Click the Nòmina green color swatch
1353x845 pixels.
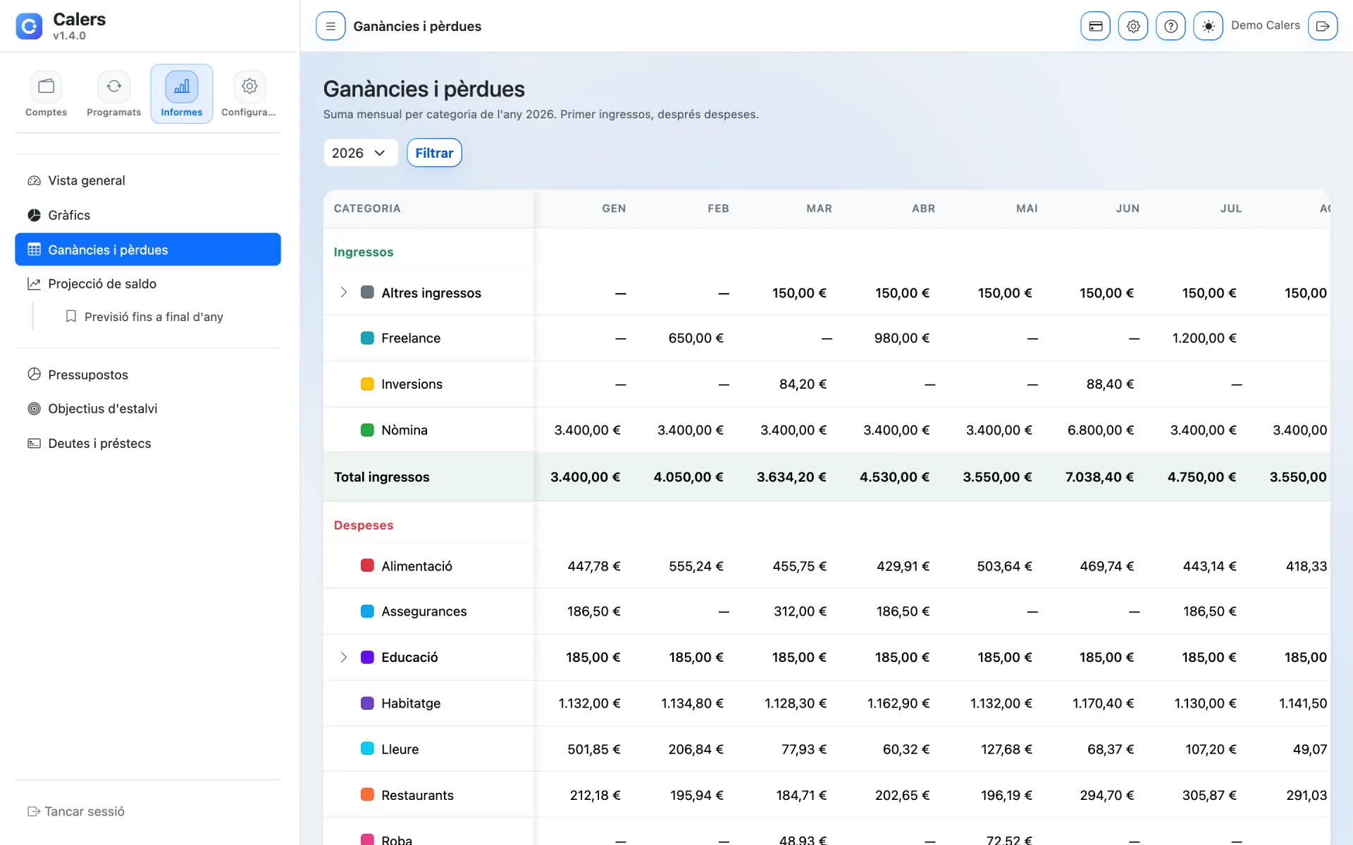(367, 430)
